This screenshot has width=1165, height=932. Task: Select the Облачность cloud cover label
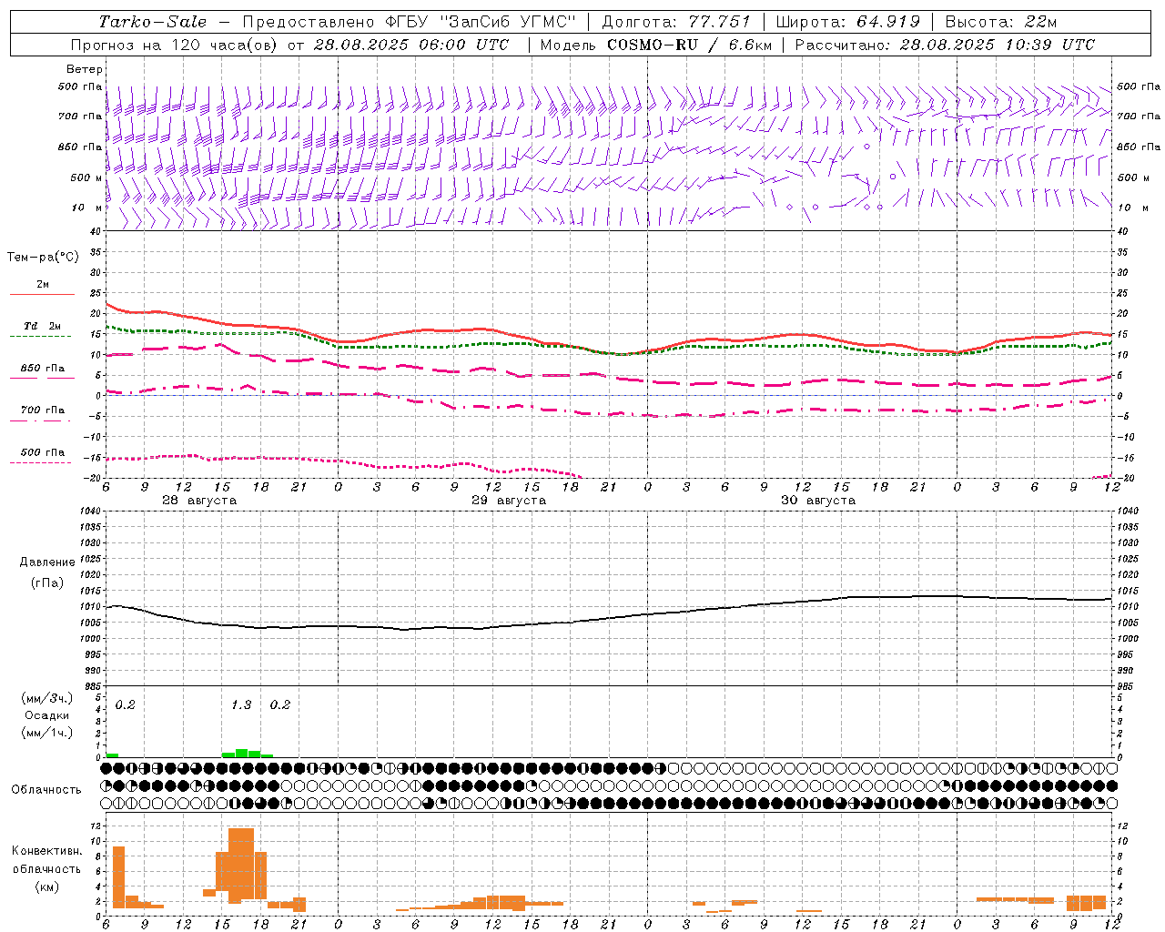[x=46, y=789]
